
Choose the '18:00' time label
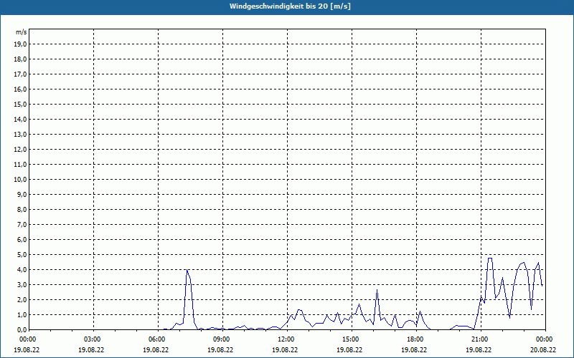415,339
